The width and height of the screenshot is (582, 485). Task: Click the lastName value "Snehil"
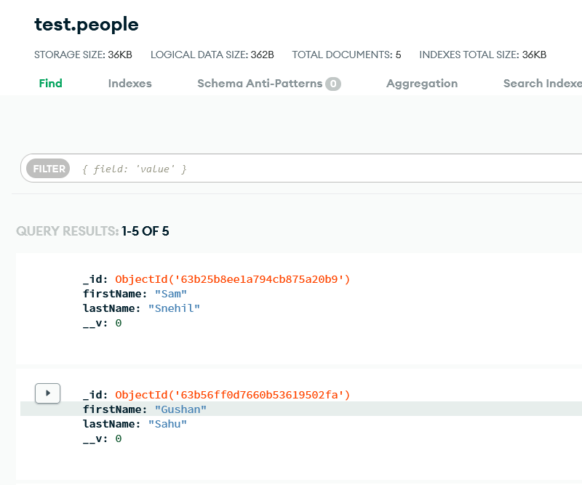click(174, 308)
